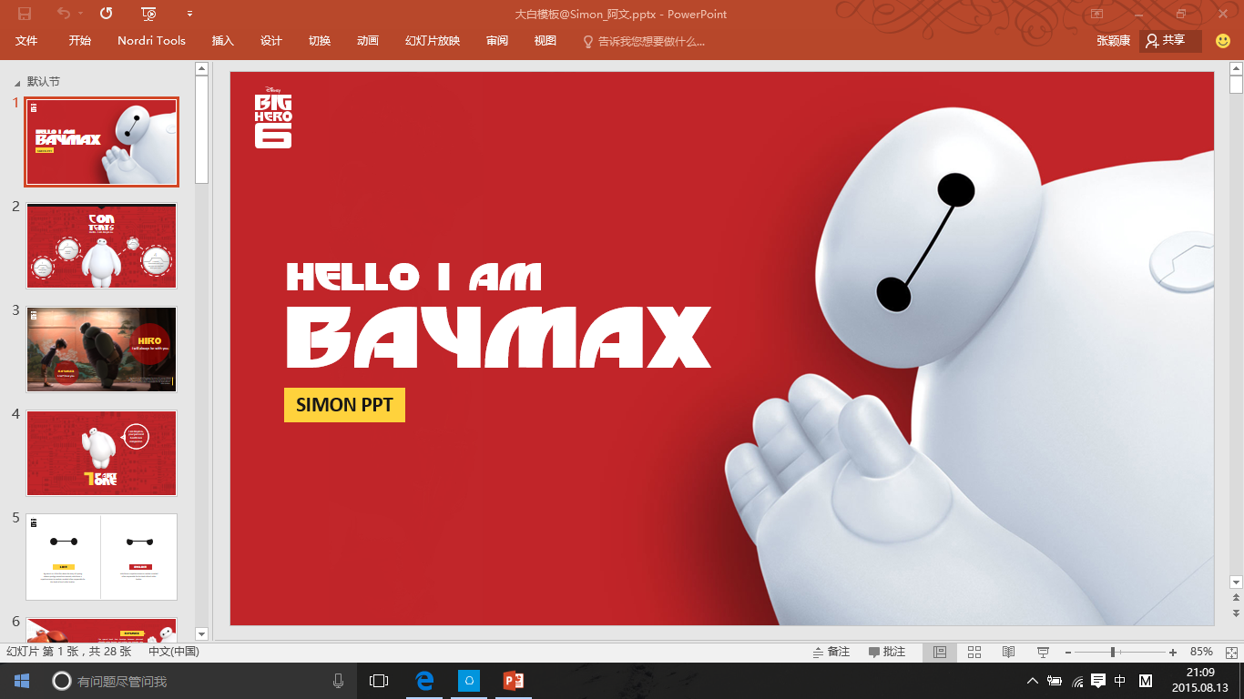Switch to the 幻灯片放映 (Slide Show) tab

[433, 41]
